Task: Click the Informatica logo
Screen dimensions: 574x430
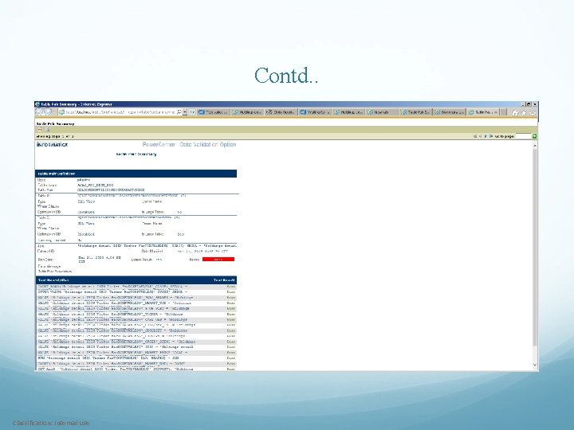Action: [x=52, y=145]
